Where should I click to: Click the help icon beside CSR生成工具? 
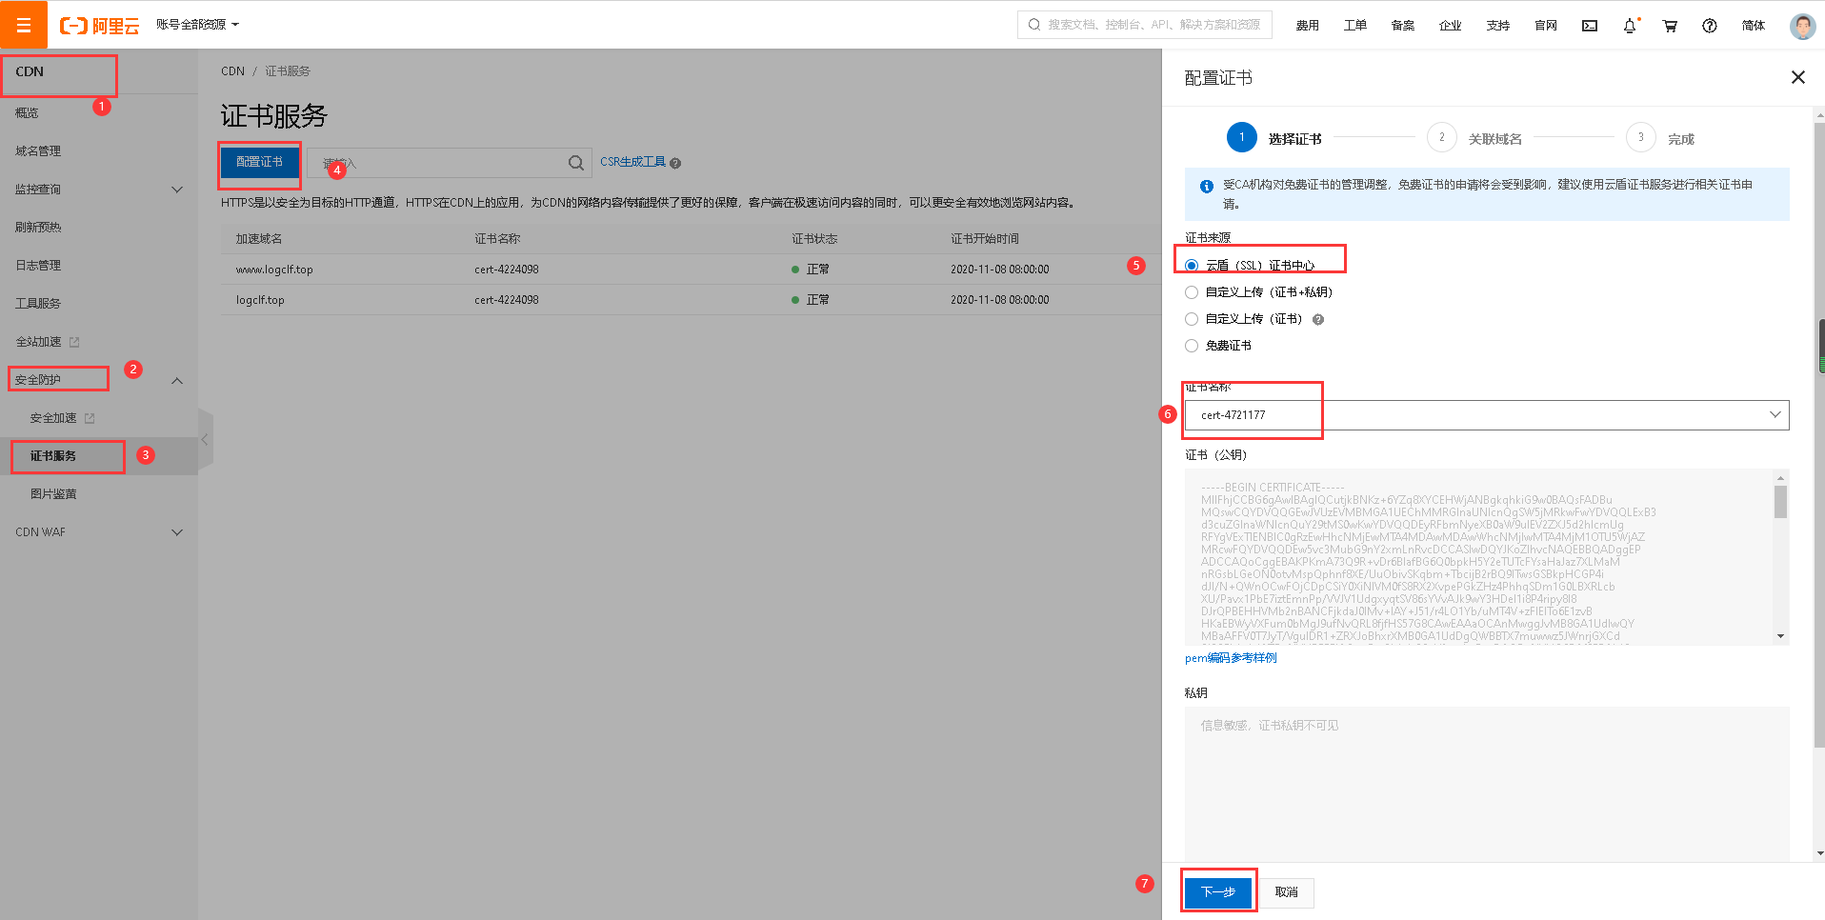[675, 163]
